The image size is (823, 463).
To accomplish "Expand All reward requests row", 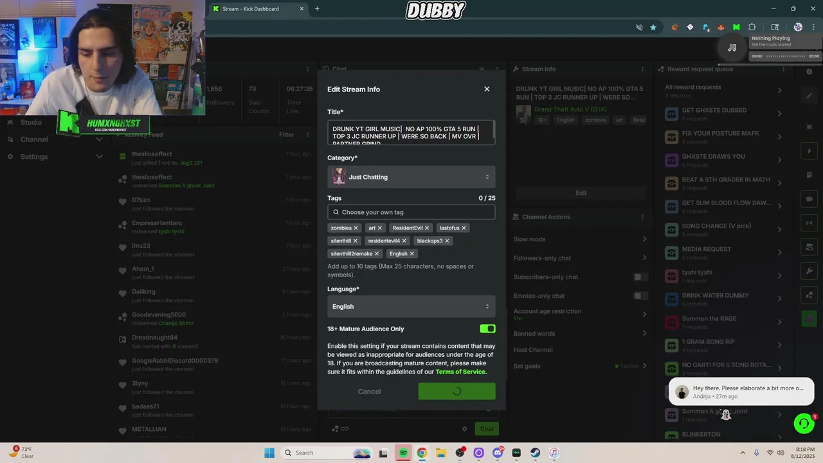I will [x=724, y=91].
